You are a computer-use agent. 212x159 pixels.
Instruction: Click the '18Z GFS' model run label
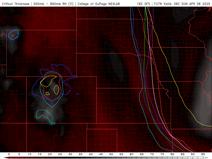[143, 4]
